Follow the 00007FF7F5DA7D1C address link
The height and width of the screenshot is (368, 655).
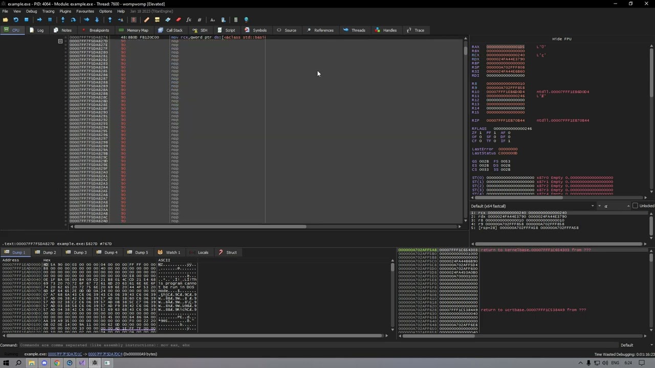tap(65, 354)
